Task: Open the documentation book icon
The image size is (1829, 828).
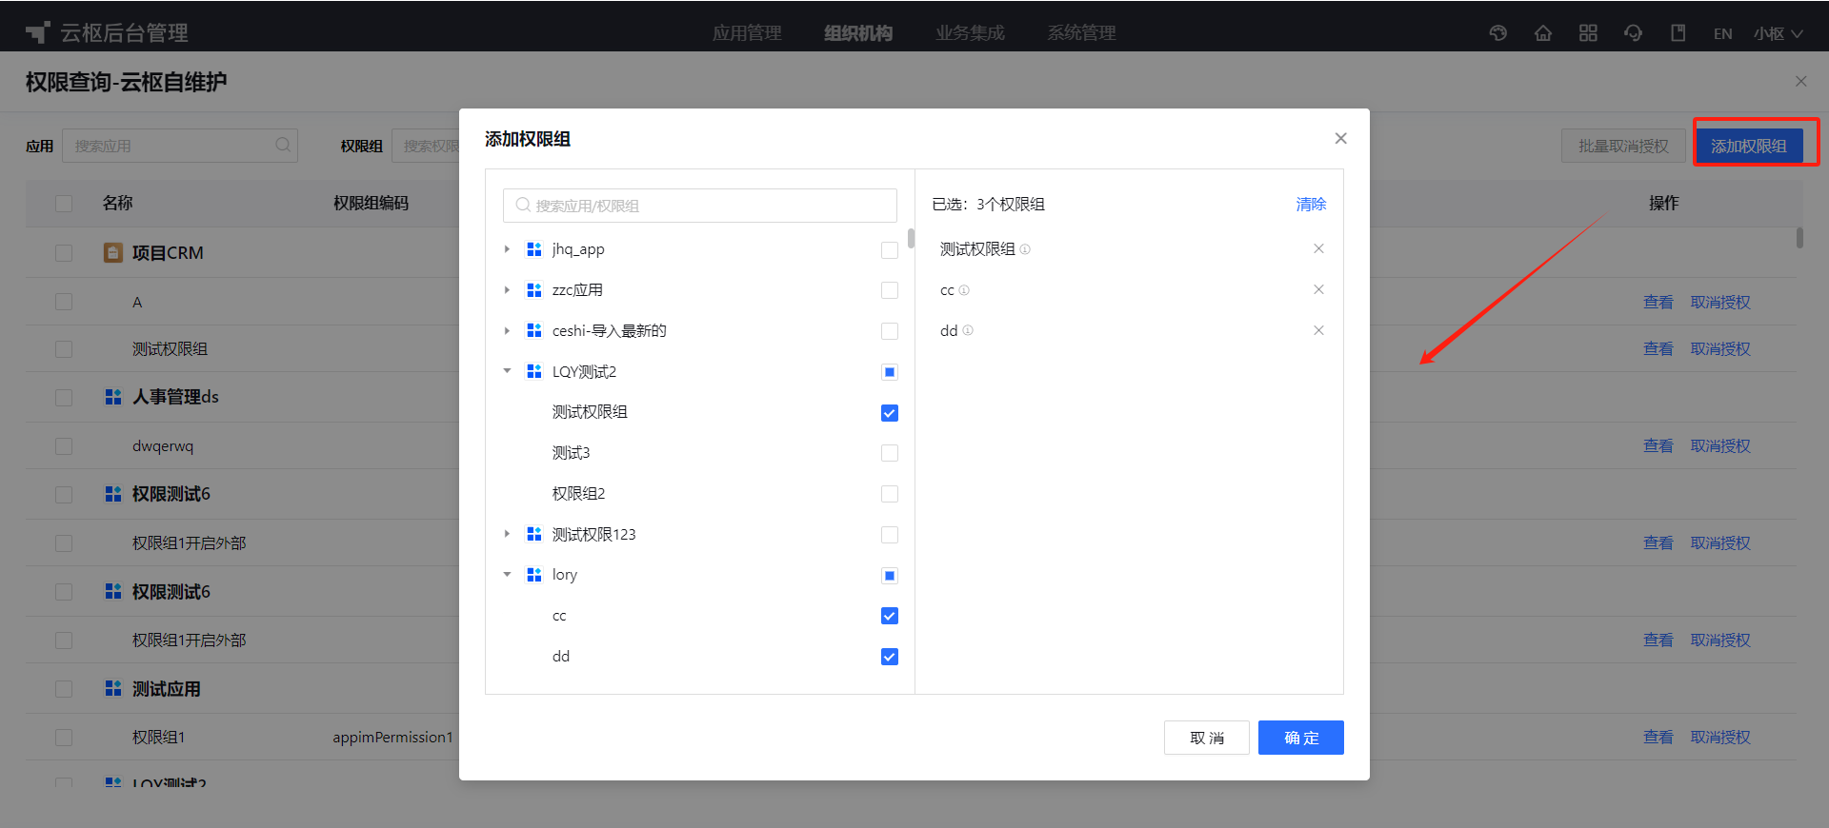Action: [1678, 33]
